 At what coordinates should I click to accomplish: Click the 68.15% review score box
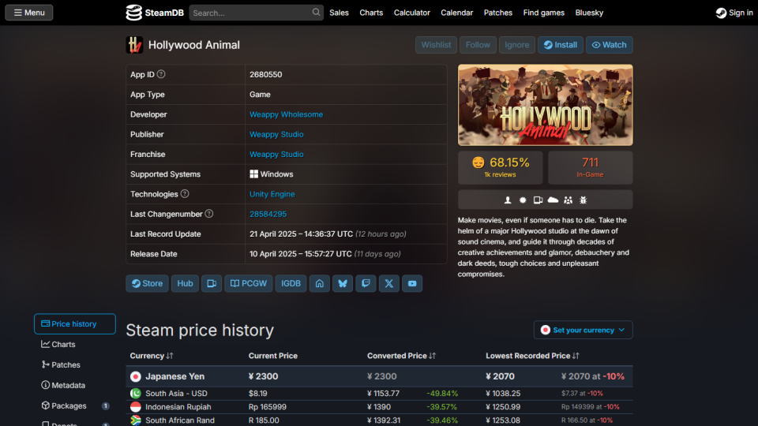point(501,167)
